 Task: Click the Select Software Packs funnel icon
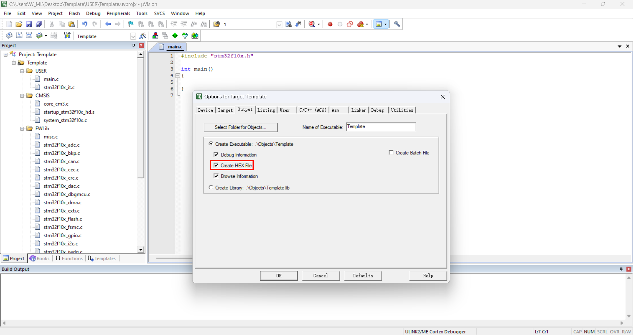tap(185, 36)
